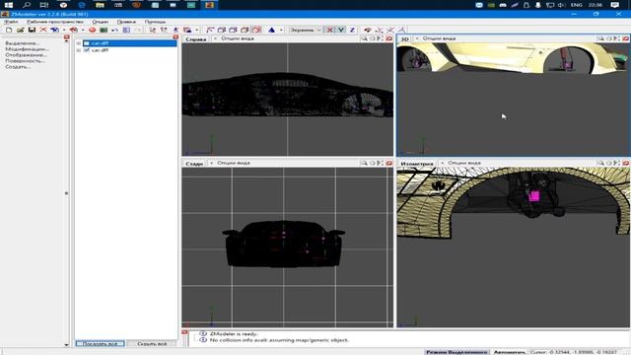Click red maximize icon in Изометрия viewport
This screenshot has width=631, height=355.
point(626,163)
